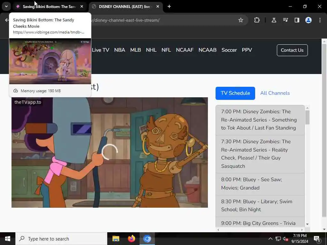Select the 8:00 PM Bluey schedule entry
Image resolution: width=327 pixels, height=245 pixels.
[x=260, y=184]
